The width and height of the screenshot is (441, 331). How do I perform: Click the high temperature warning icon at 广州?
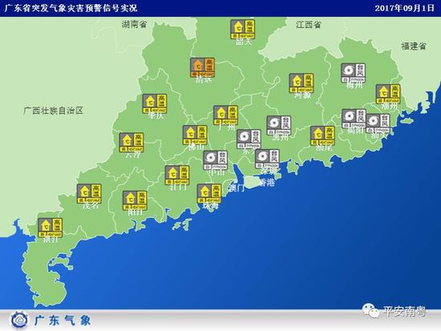click(x=225, y=115)
